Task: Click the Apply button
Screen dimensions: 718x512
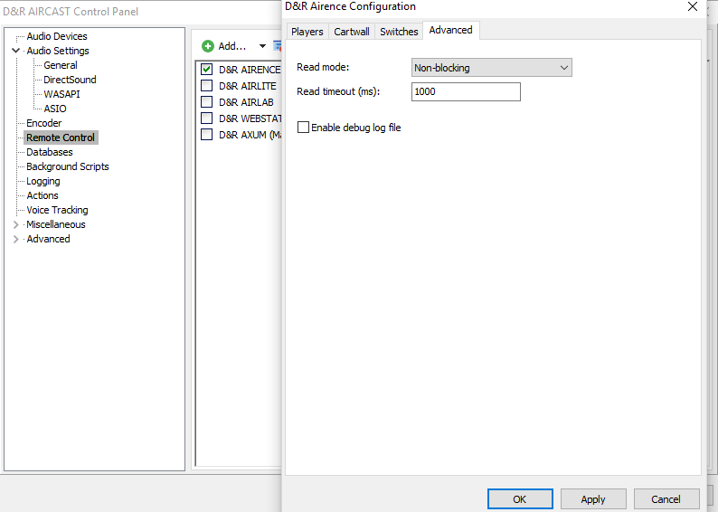Action: click(593, 499)
